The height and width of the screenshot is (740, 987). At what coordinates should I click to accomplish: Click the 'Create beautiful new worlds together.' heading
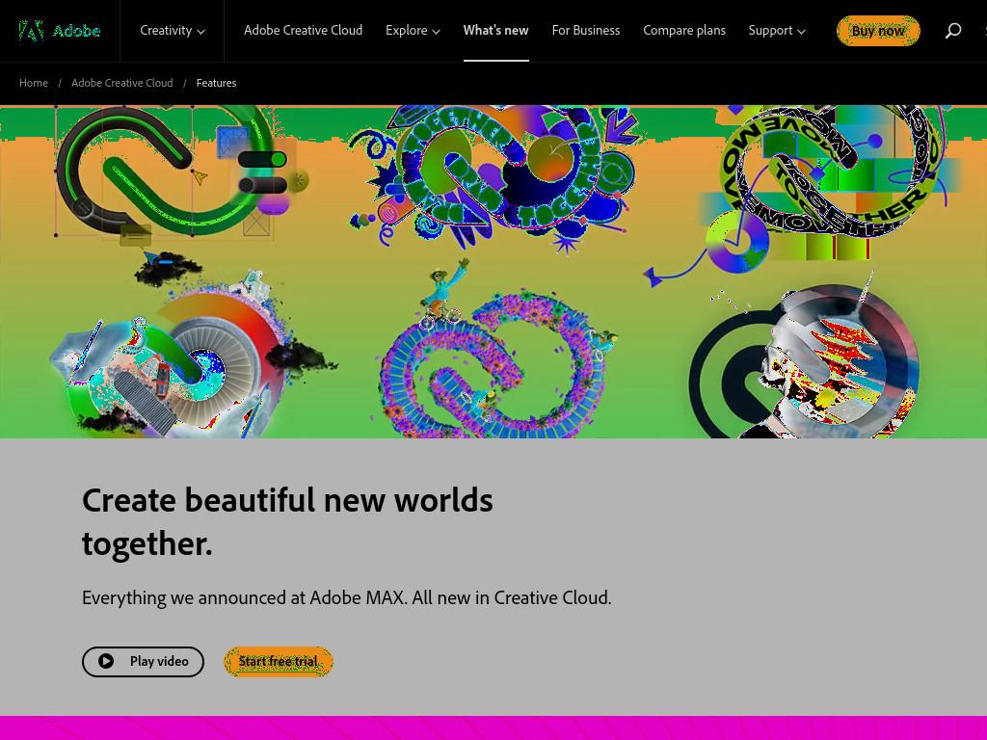287,521
